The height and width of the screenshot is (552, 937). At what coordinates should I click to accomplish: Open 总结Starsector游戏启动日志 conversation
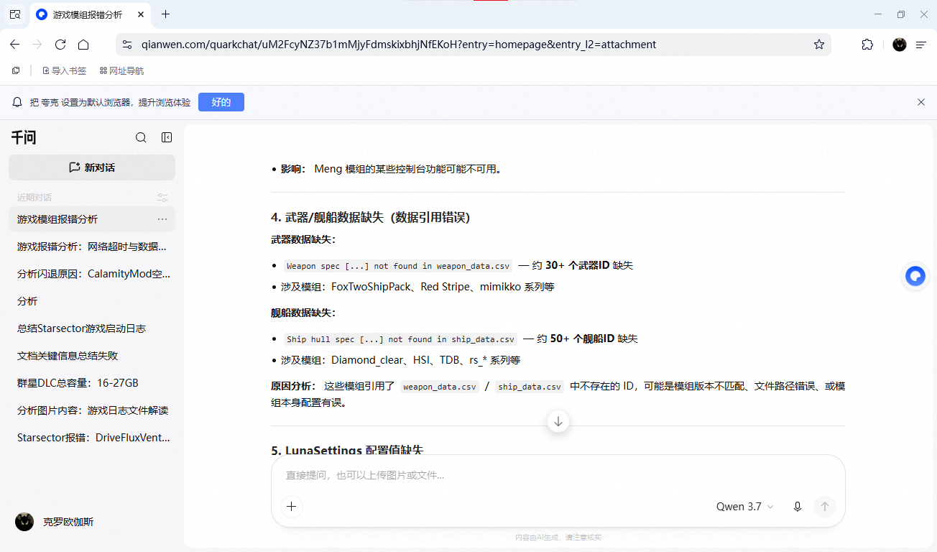[x=92, y=328]
